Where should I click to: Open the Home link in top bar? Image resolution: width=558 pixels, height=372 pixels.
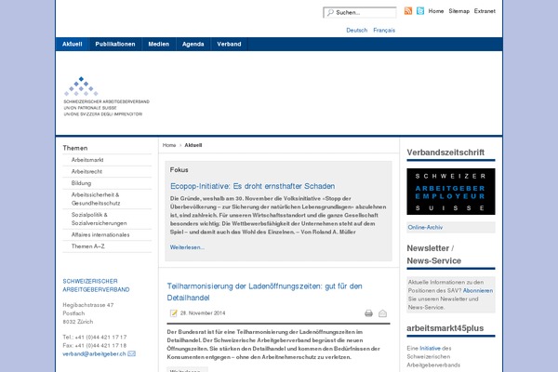[436, 11]
